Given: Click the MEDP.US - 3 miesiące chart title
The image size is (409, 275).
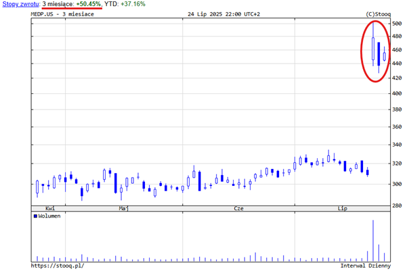Looking at the screenshot, I should 60,14.
